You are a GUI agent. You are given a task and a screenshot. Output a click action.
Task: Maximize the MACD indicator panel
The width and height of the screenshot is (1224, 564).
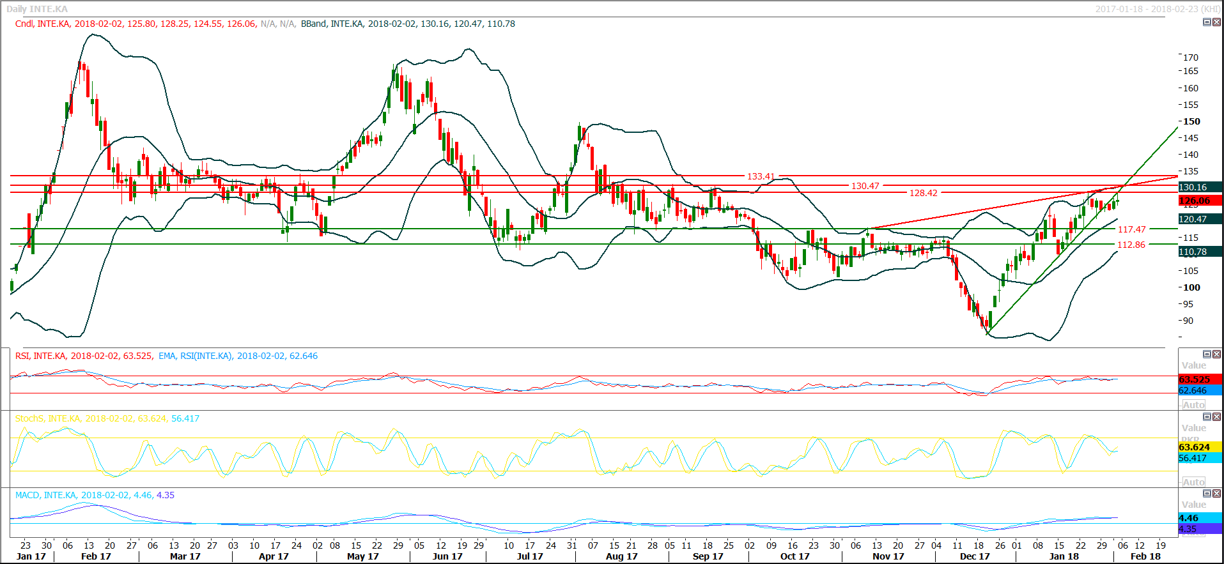pyautogui.click(x=1207, y=493)
